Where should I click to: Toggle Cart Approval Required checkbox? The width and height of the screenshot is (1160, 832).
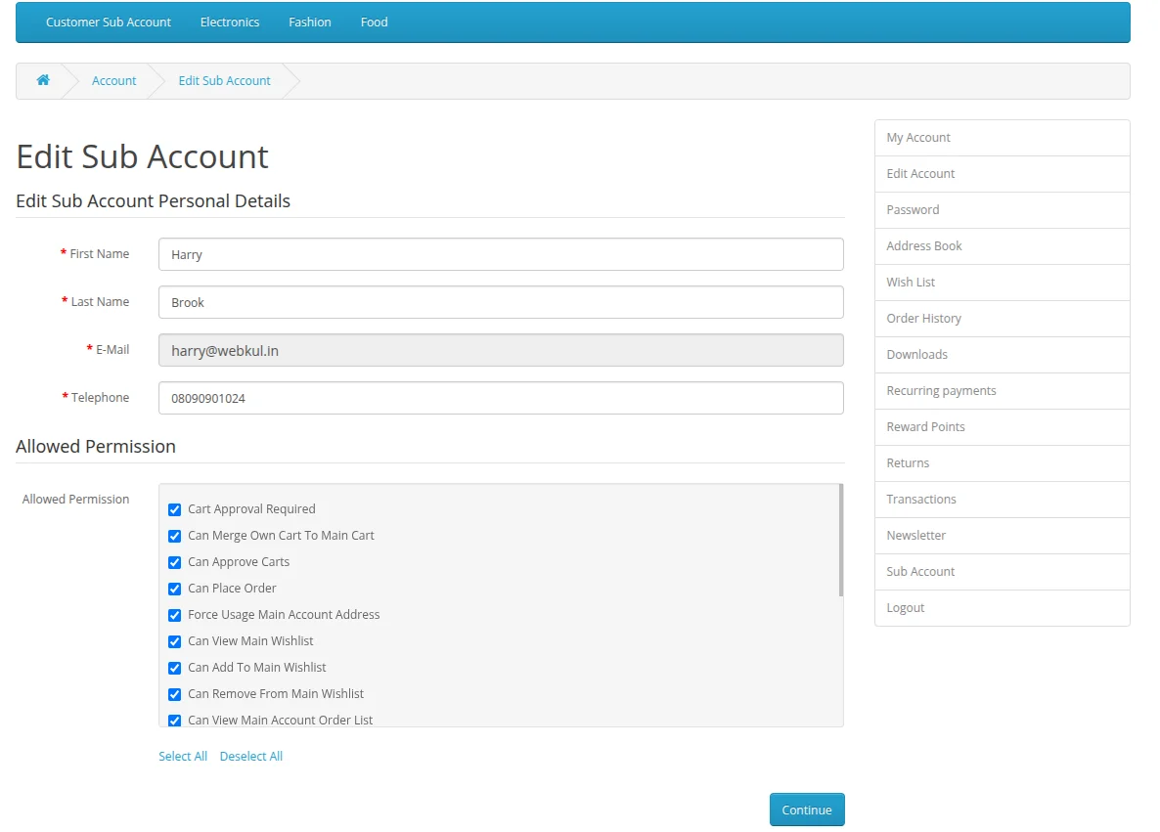[x=175, y=509]
